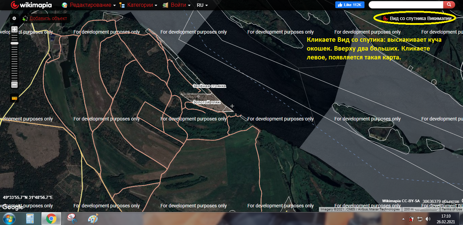Open Calculator from the taskbar

click(31, 219)
